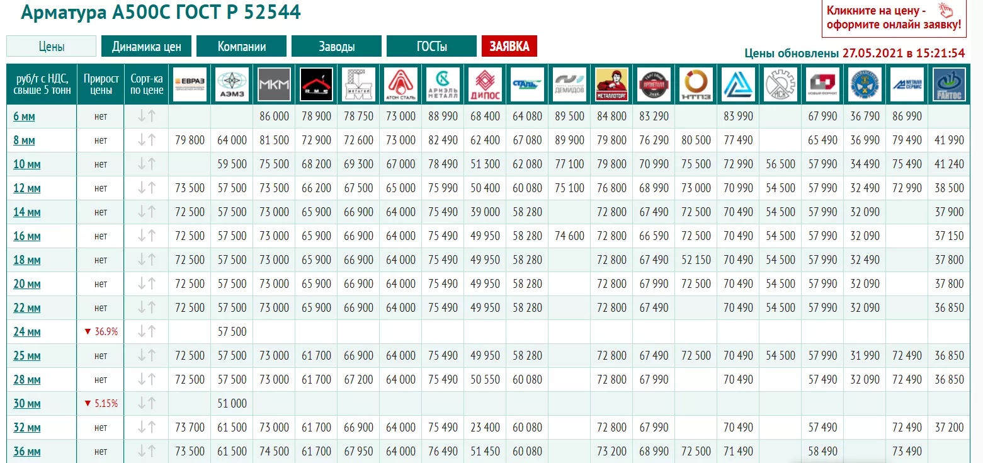The image size is (983, 463).
Task: Sort the 36 мм row by price
Action: 147,451
